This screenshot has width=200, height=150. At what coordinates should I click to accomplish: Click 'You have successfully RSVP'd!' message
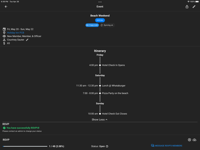coord(23,128)
